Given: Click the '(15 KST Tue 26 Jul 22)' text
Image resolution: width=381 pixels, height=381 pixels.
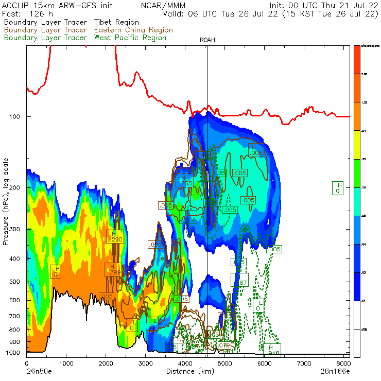Looking at the screenshot, I should 331,13.
